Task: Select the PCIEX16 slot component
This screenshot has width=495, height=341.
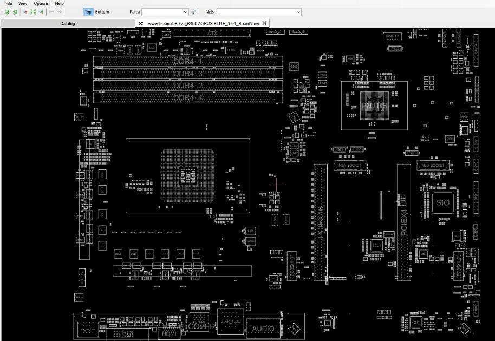Action: click(x=321, y=222)
